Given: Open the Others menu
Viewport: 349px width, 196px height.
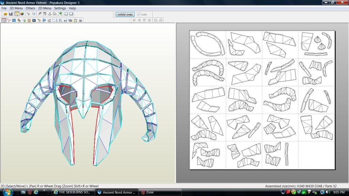Looking at the screenshot, I should tap(30, 8).
